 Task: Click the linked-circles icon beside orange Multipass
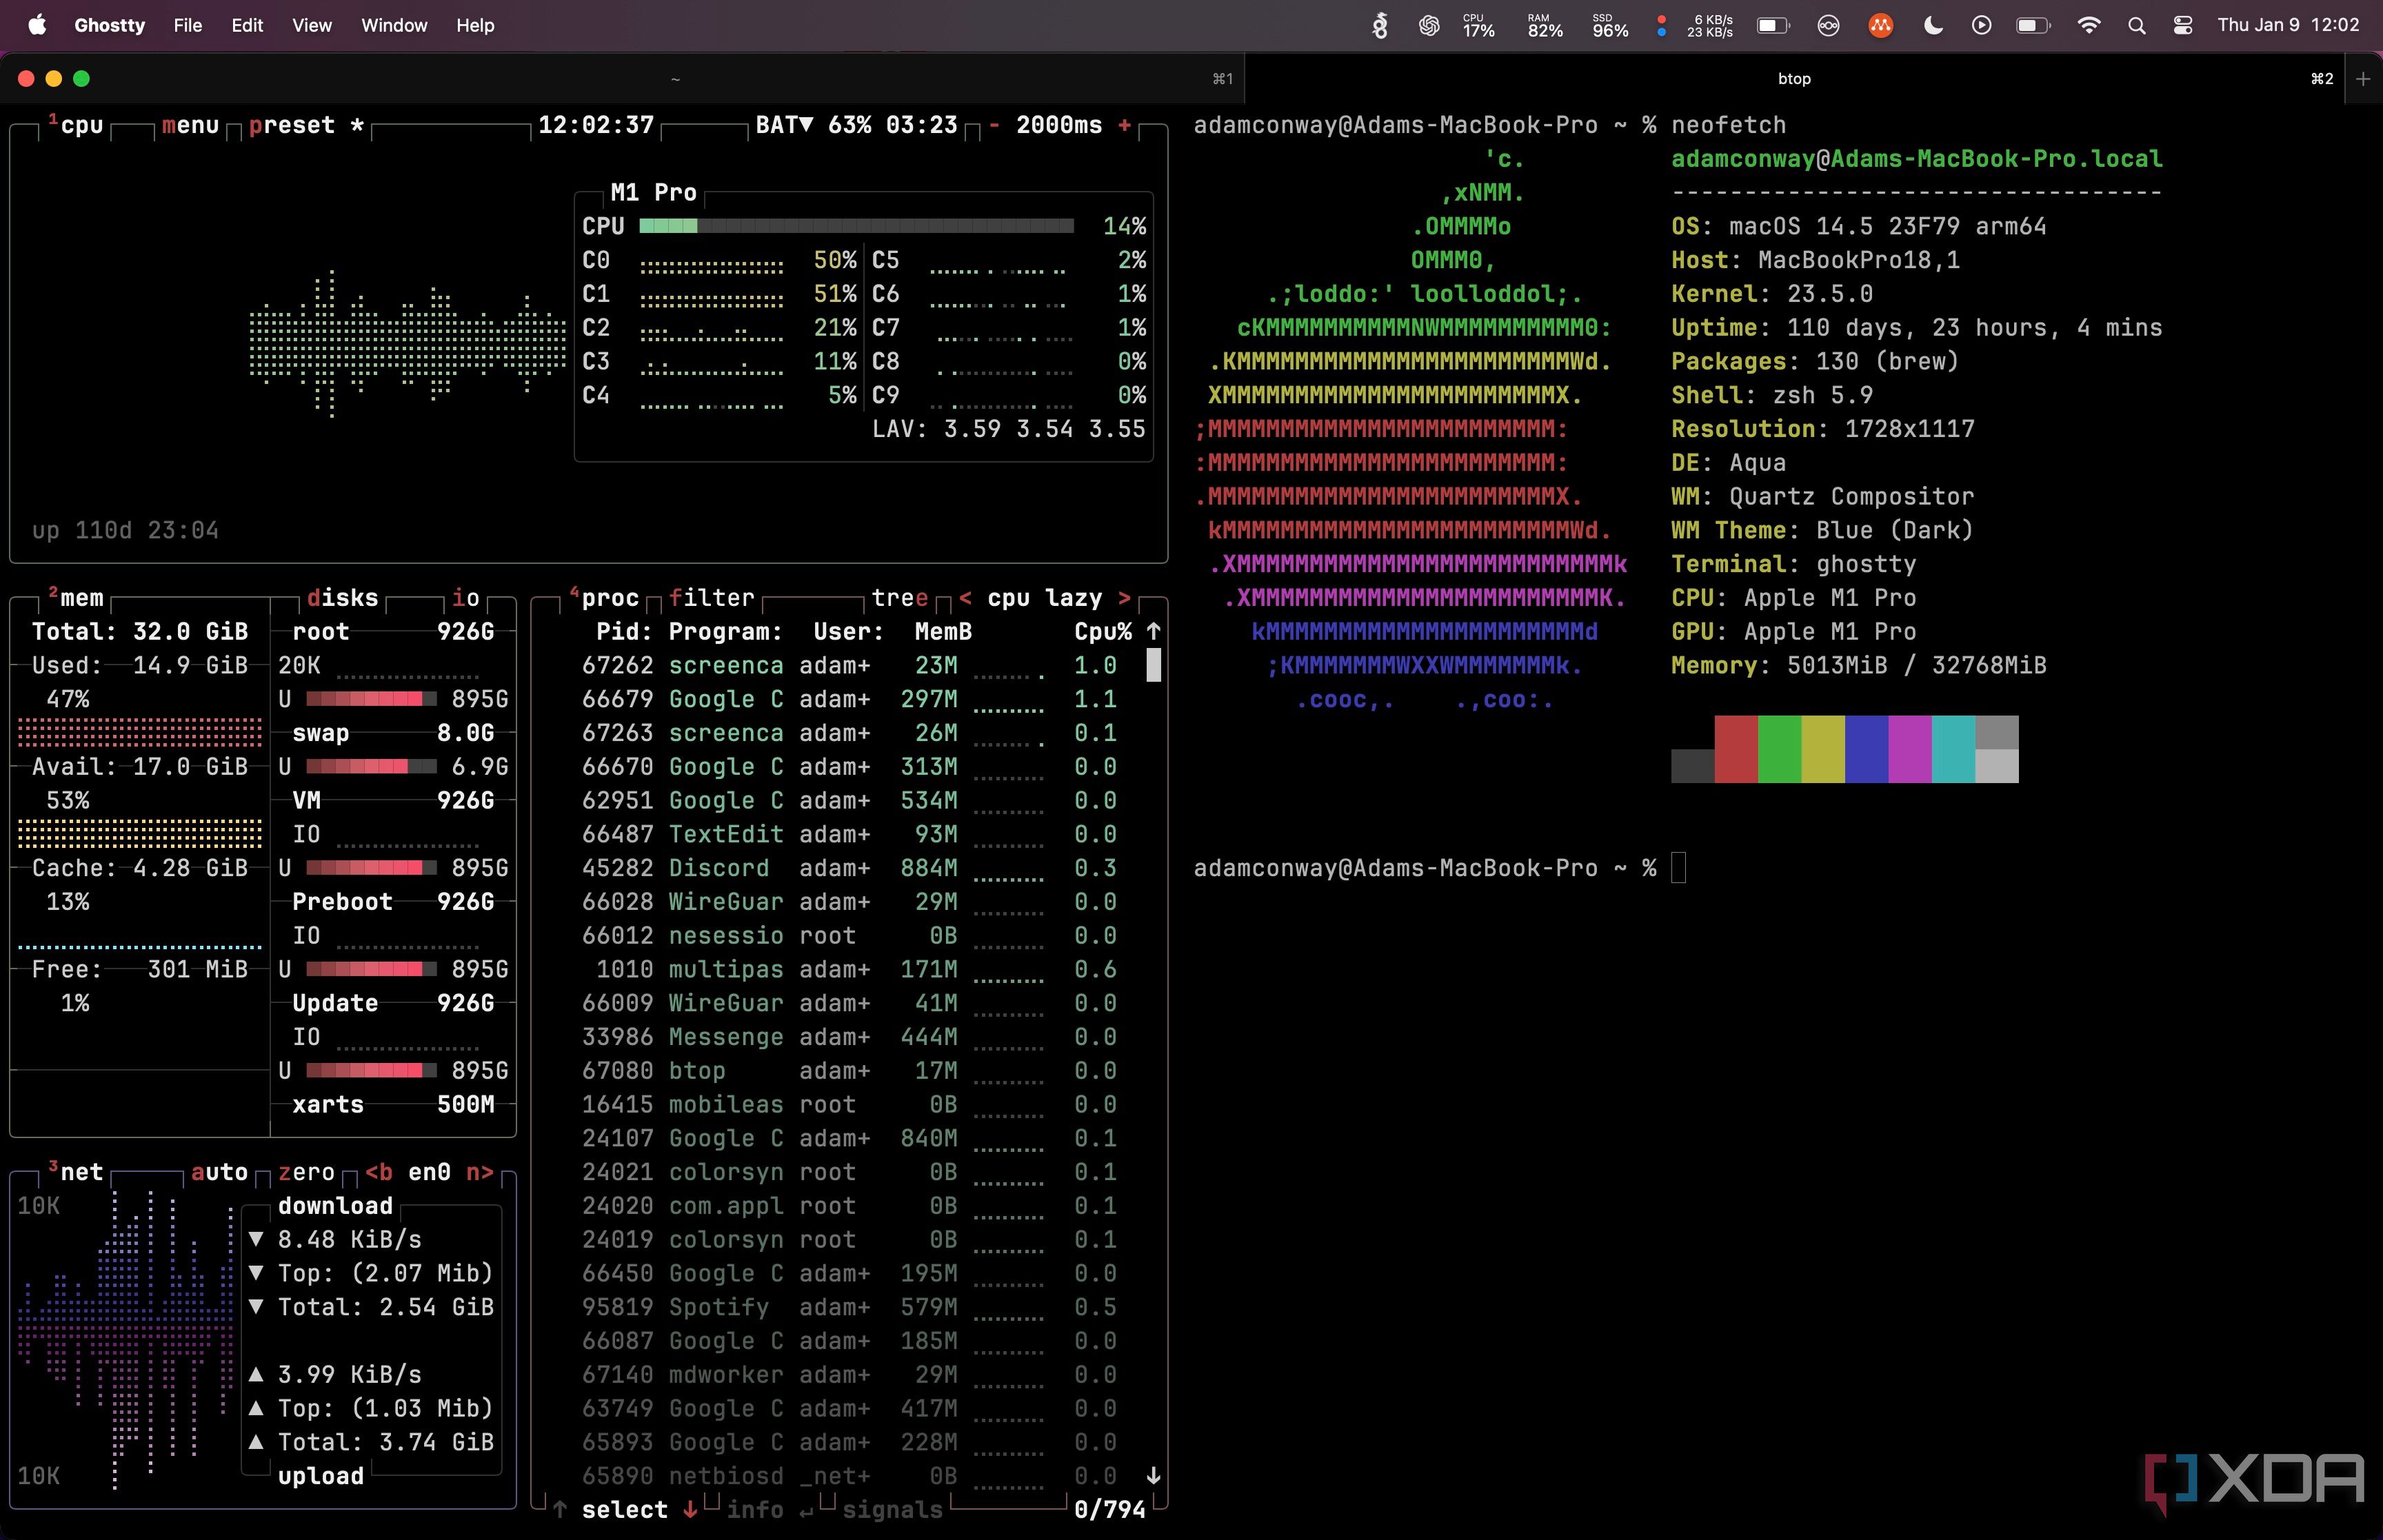[x=1828, y=25]
